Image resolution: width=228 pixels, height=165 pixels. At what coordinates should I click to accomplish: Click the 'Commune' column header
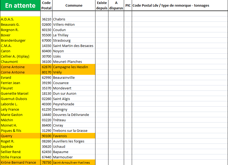click(74, 5)
